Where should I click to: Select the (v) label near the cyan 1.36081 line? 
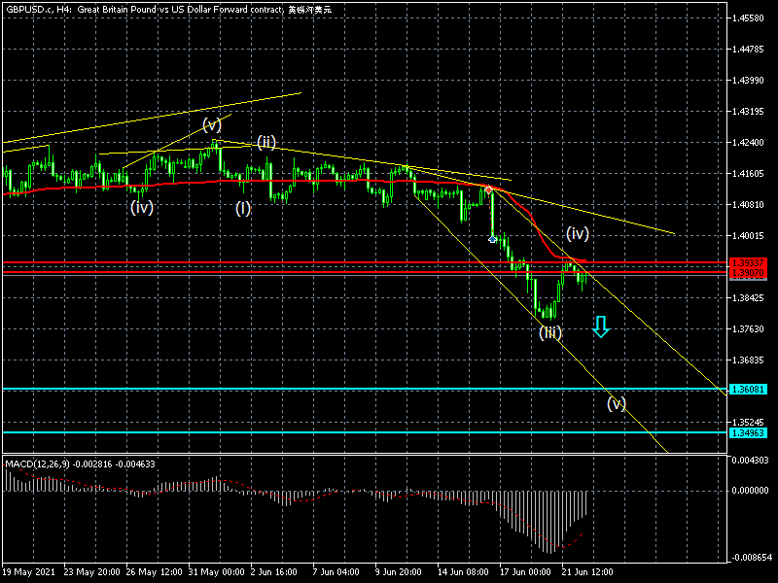(617, 403)
